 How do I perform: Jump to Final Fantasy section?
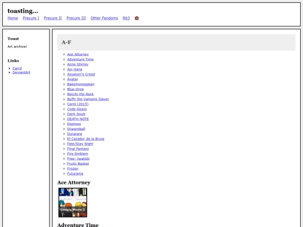pos(78,149)
